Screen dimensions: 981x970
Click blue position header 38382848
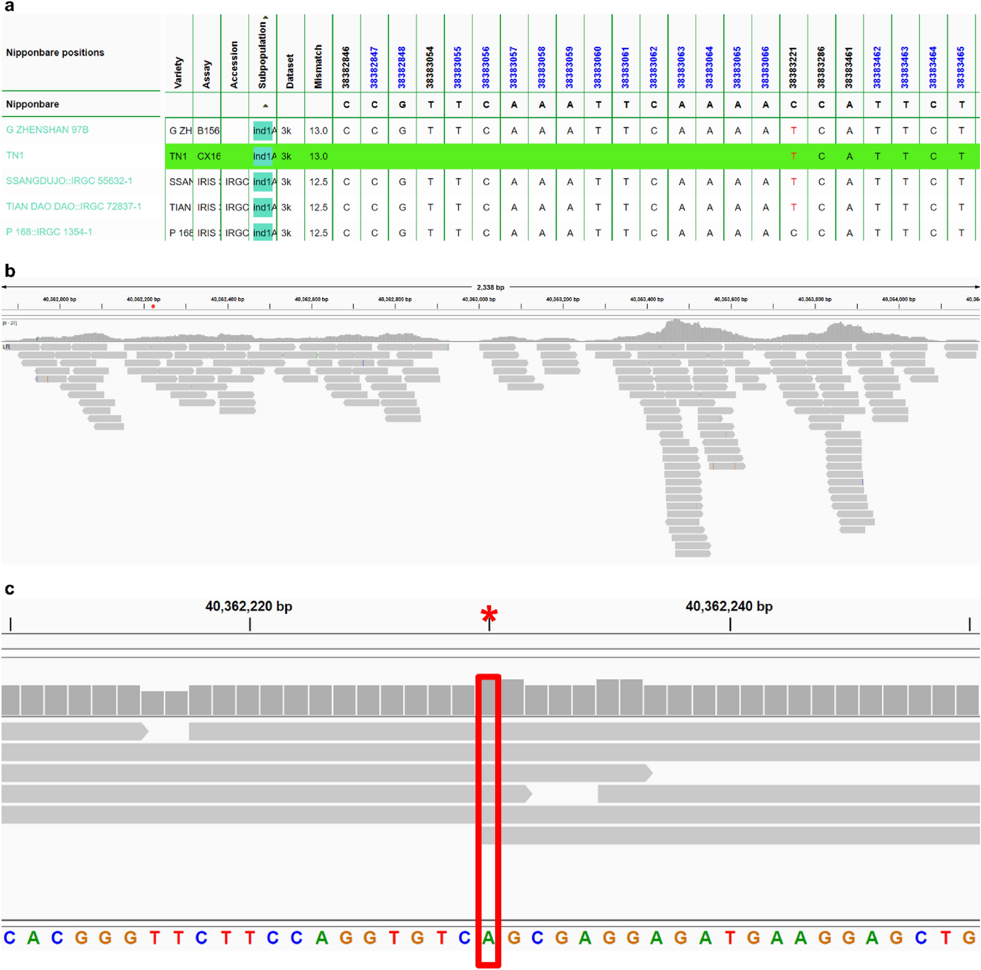tap(402, 68)
